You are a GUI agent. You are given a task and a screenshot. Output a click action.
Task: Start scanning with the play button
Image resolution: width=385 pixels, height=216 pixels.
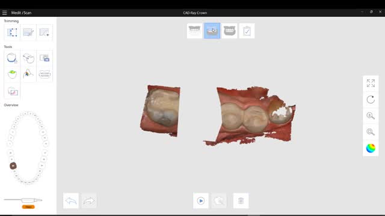coord(200,201)
